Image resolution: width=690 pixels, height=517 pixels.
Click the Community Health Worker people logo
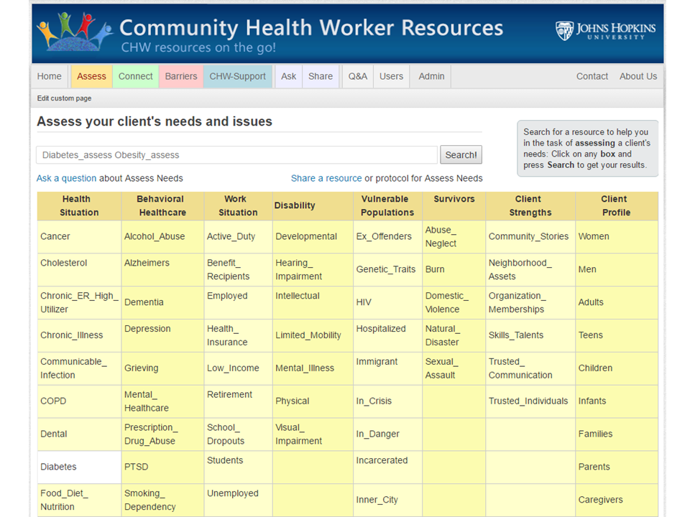pos(75,31)
